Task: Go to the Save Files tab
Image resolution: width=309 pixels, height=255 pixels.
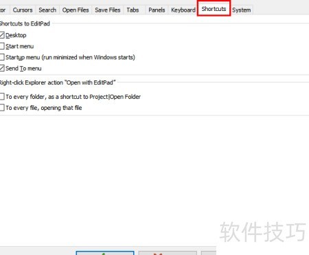Action: click(x=108, y=10)
